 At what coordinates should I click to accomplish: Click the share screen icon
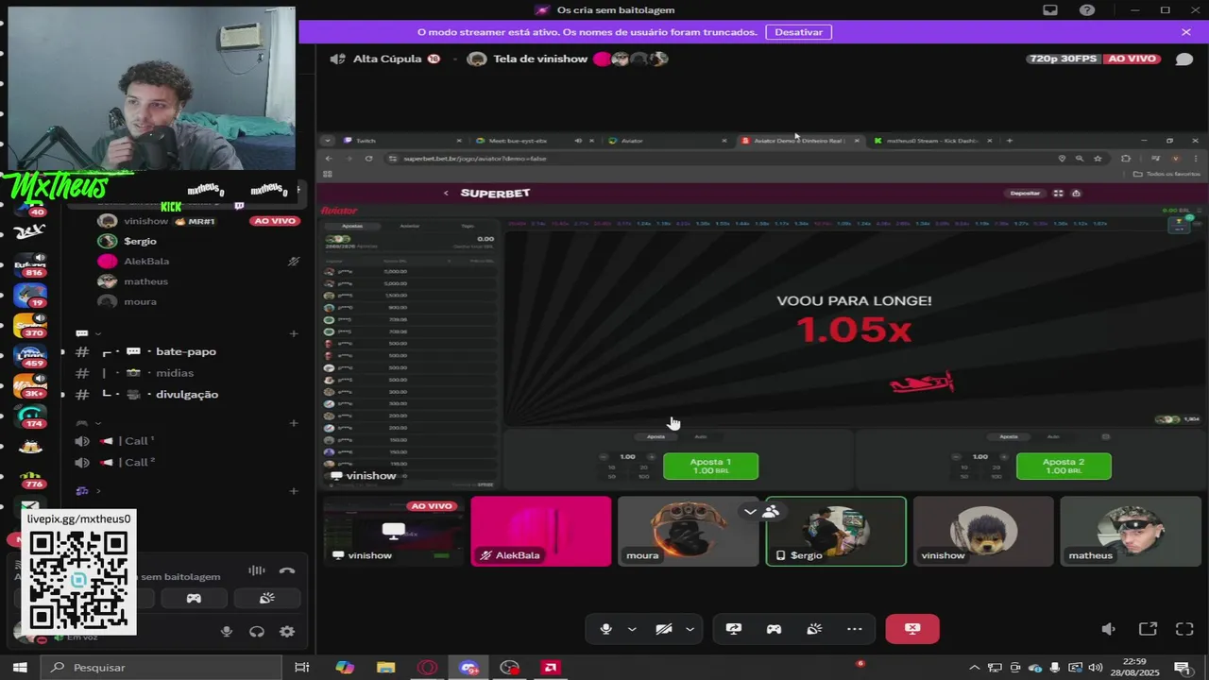tap(733, 629)
